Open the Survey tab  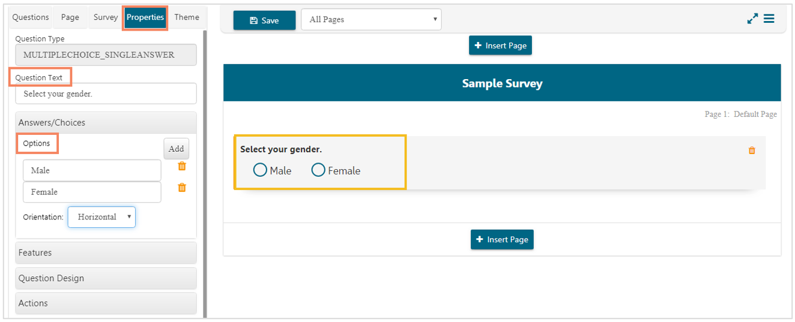106,17
